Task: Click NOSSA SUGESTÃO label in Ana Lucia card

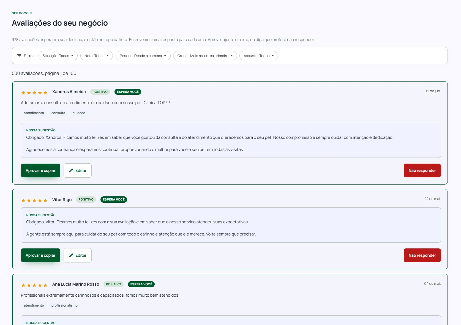Action: point(41,323)
